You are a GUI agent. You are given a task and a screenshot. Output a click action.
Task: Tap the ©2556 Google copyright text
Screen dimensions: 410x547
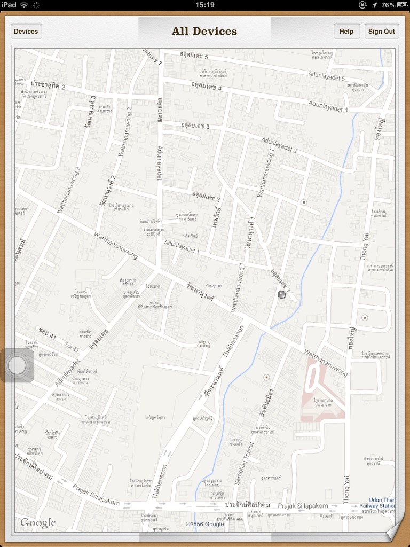pos(204,524)
